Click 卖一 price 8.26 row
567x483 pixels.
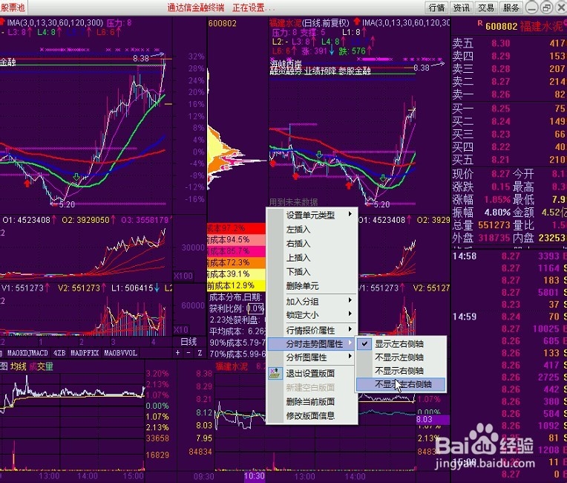pyautogui.click(x=509, y=94)
